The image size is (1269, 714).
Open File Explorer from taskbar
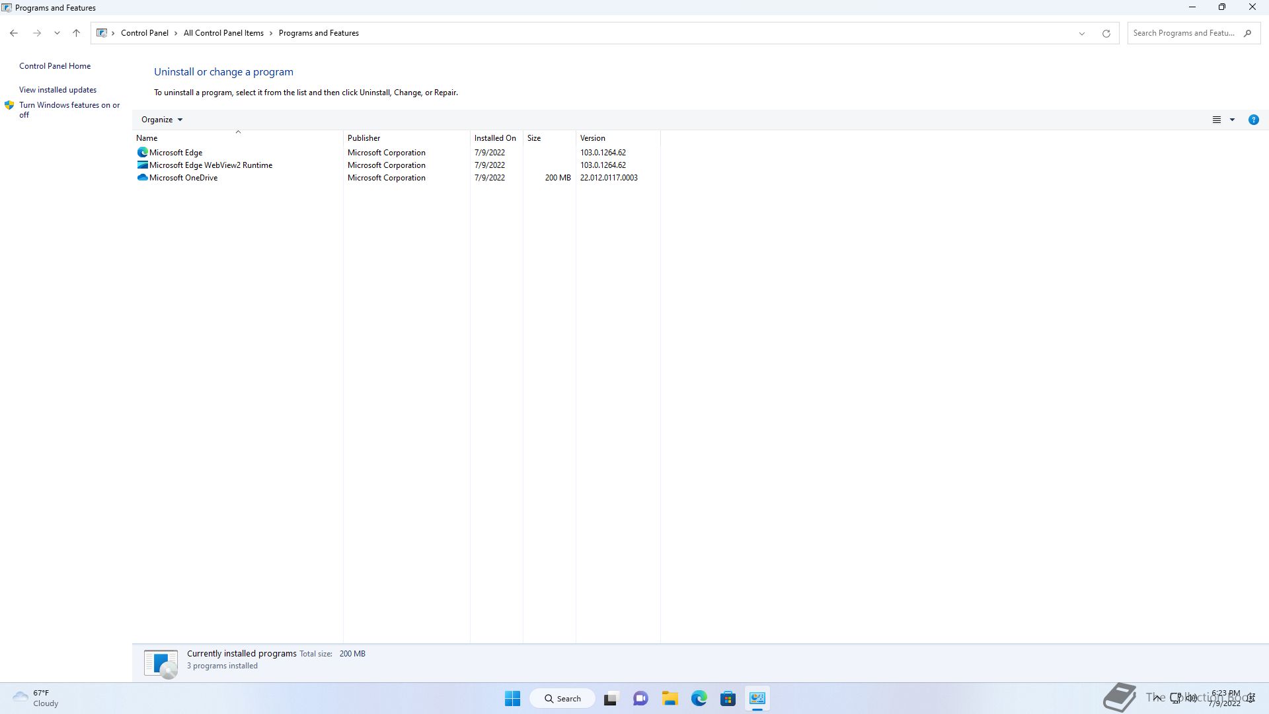(670, 699)
